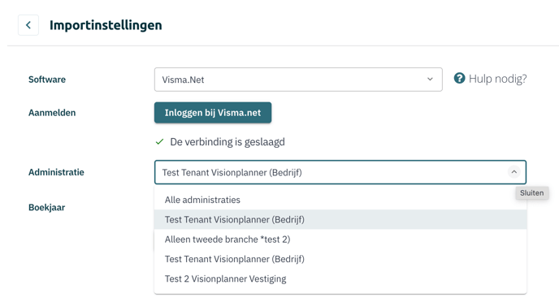Image resolution: width=559 pixels, height=302 pixels.
Task: Click 'Inloggen bij Visma.net' button
Action: point(213,113)
